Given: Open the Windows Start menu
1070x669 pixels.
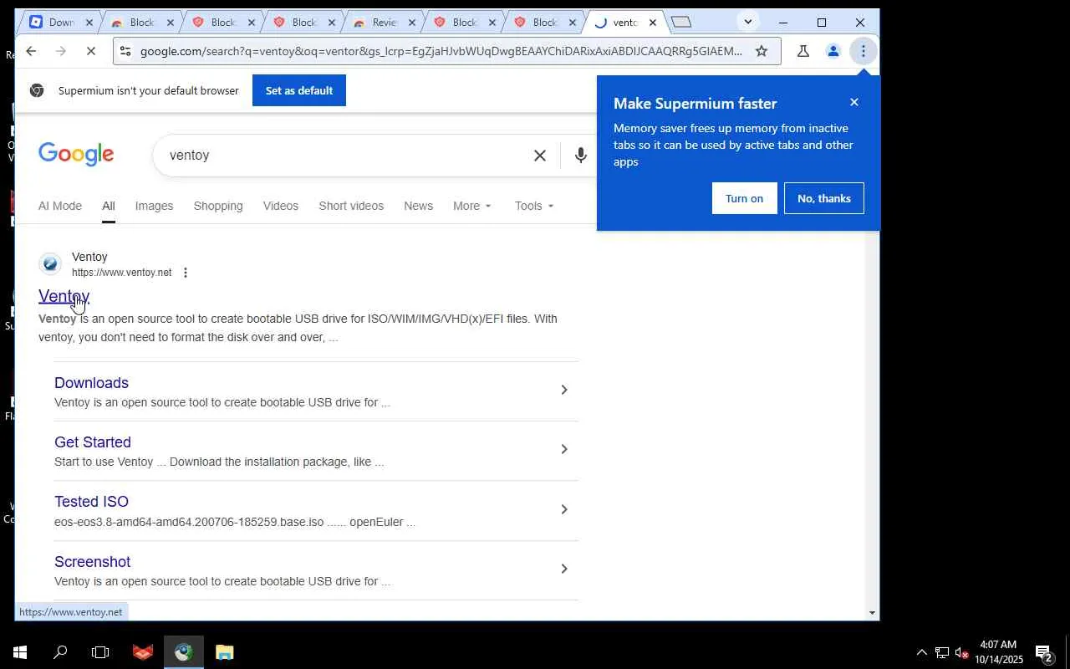Looking at the screenshot, I should point(20,652).
